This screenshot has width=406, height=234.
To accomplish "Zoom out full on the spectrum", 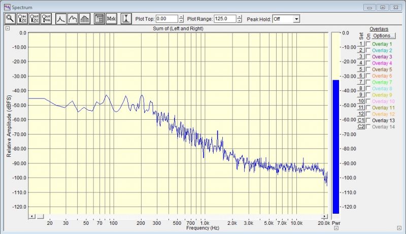I will tap(46, 19).
